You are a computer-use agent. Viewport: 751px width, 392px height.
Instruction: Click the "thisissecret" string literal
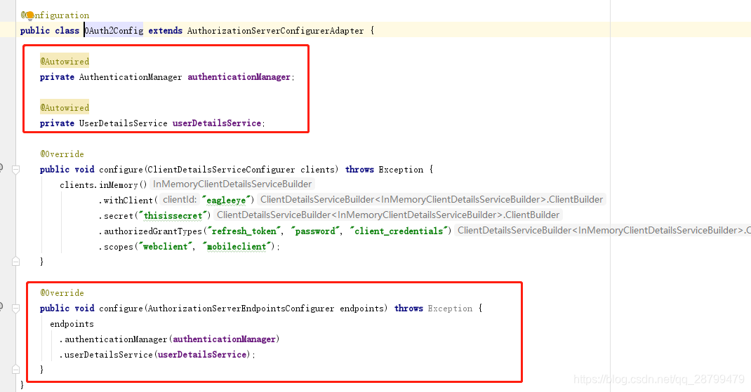(174, 216)
